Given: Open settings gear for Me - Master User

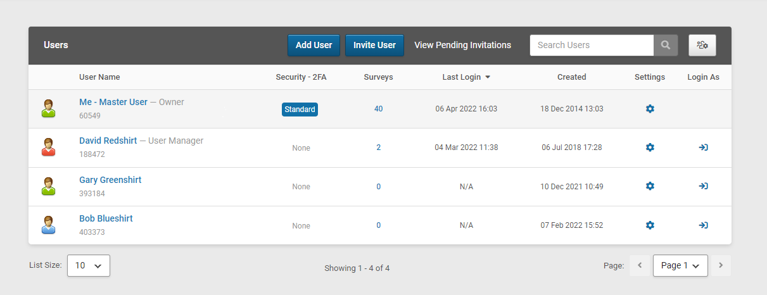Looking at the screenshot, I should (x=650, y=109).
